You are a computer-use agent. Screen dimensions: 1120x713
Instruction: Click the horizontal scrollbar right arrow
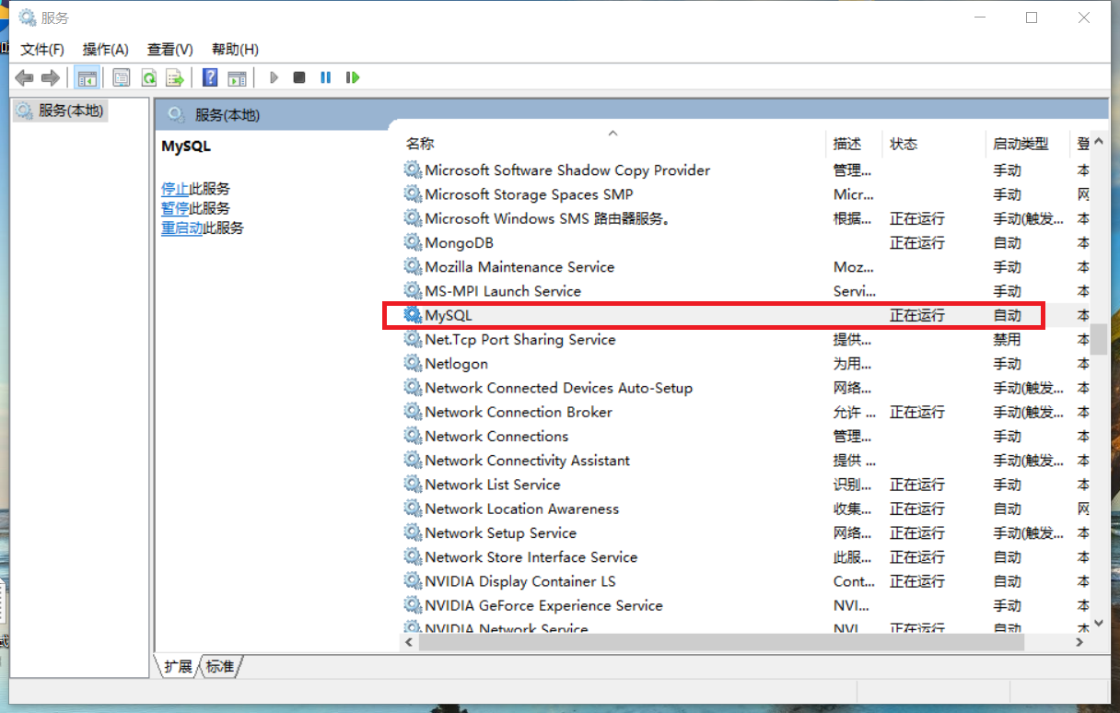pyautogui.click(x=1081, y=642)
